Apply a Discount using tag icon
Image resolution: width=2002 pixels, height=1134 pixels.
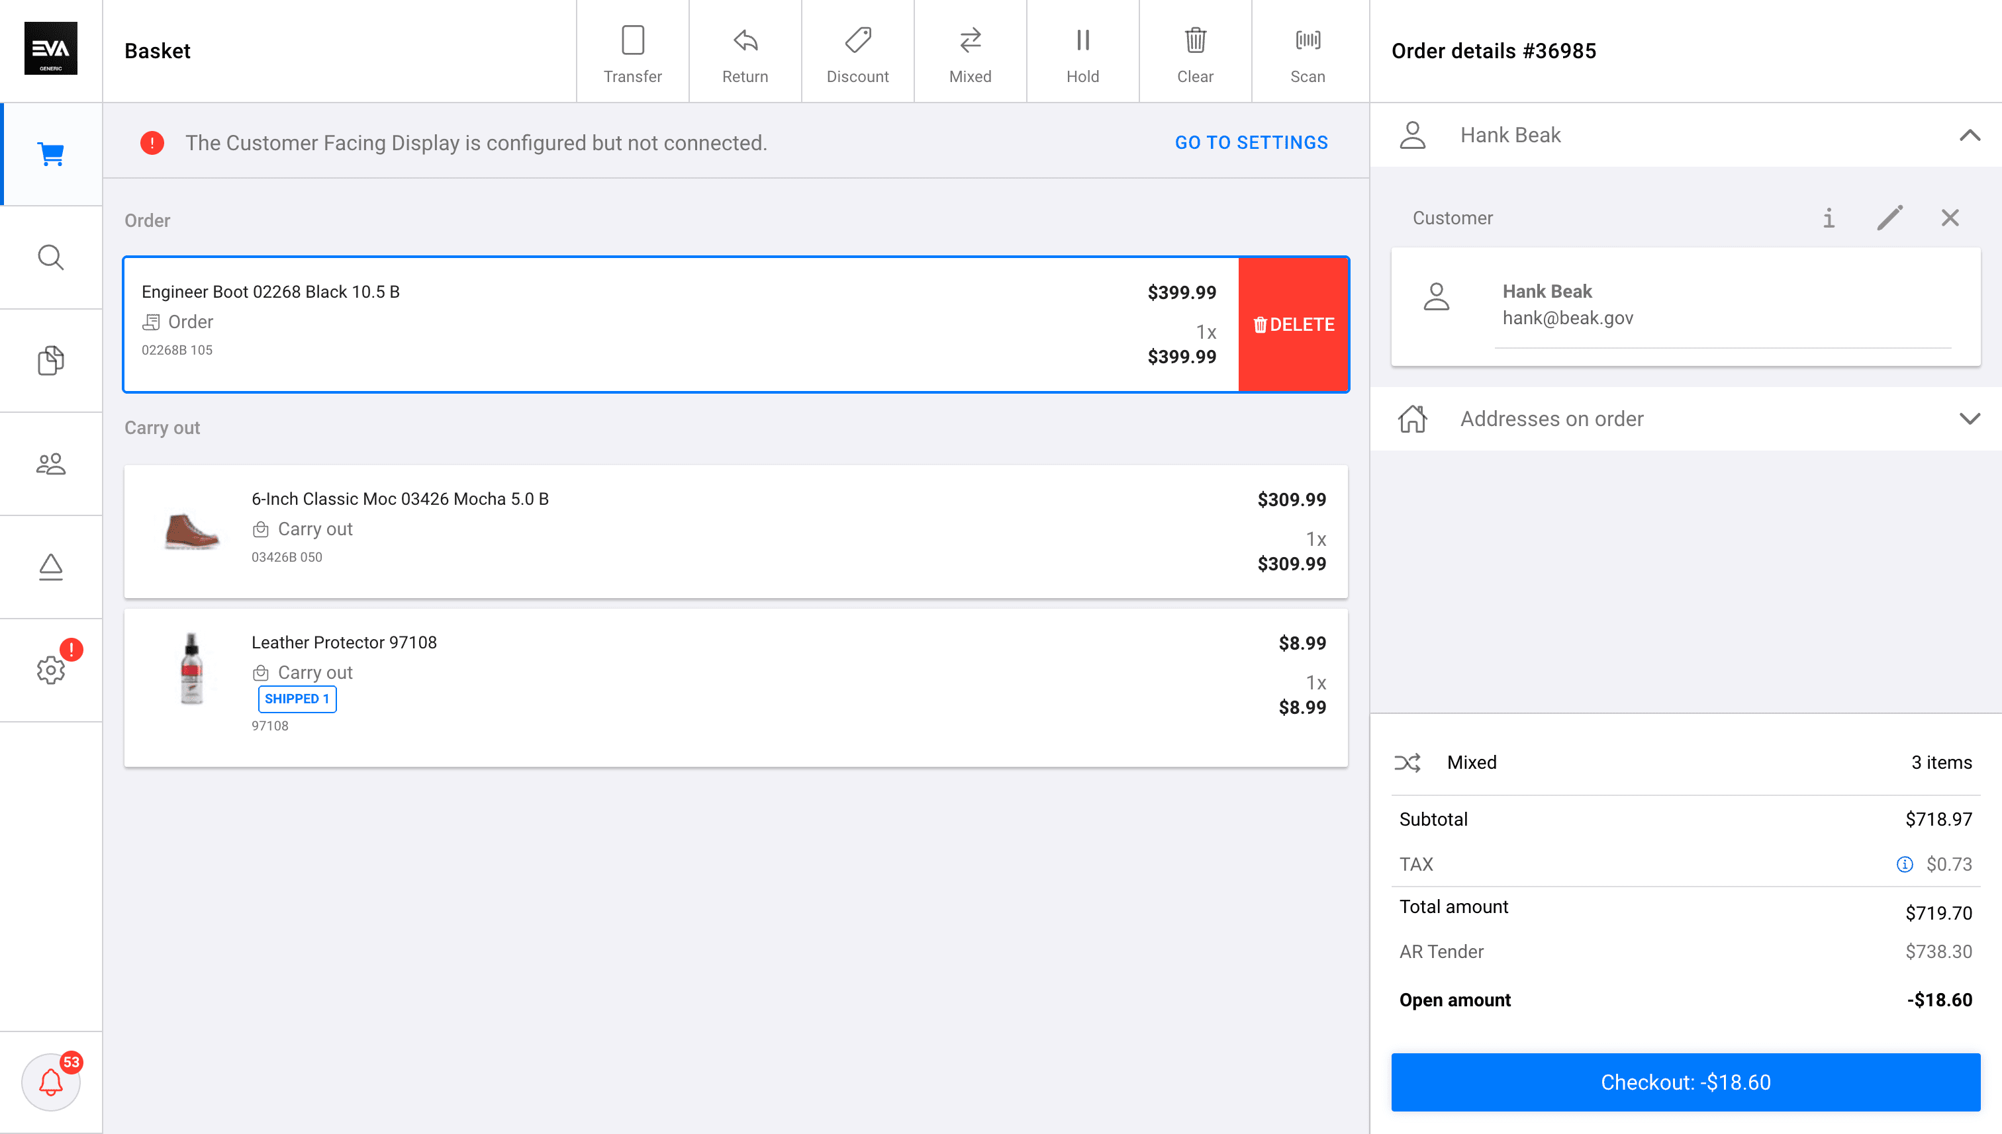[857, 52]
